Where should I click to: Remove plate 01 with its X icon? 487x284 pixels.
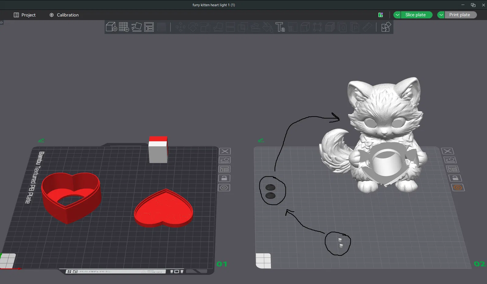[225, 151]
